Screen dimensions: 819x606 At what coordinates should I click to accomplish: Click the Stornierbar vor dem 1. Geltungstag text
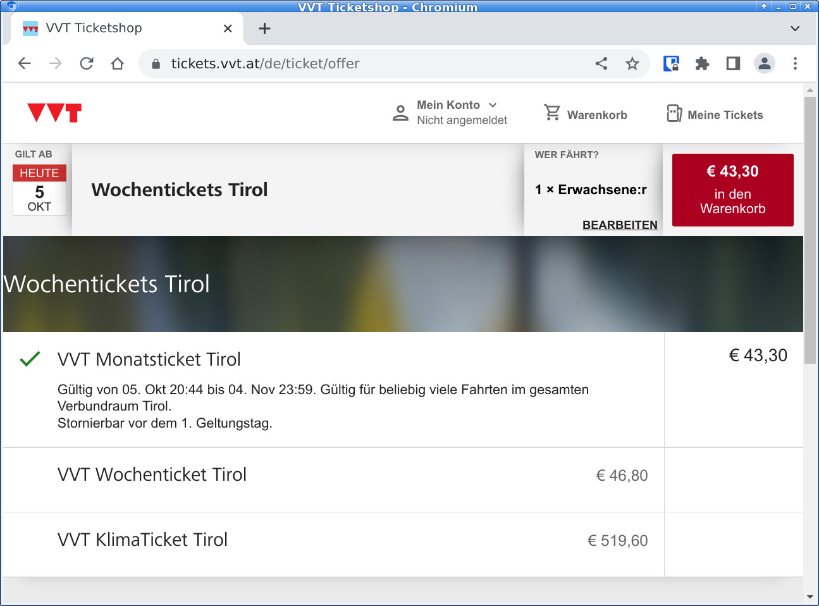click(165, 423)
